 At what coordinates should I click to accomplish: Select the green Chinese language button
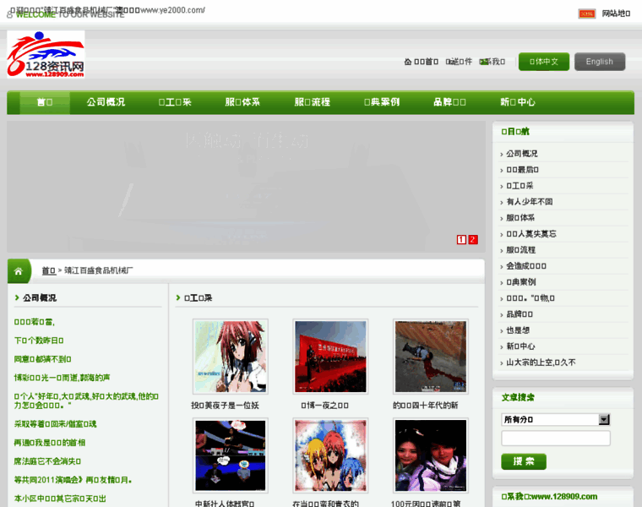[x=543, y=62]
